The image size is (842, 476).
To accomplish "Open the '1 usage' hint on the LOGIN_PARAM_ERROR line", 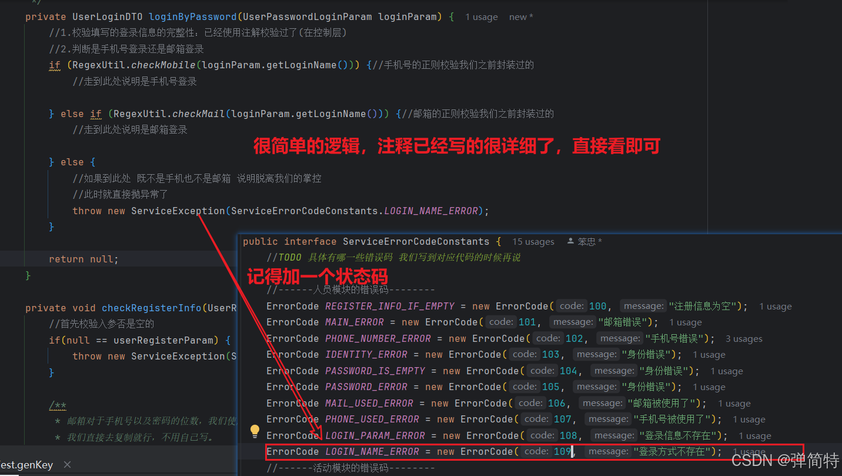I will point(755,436).
